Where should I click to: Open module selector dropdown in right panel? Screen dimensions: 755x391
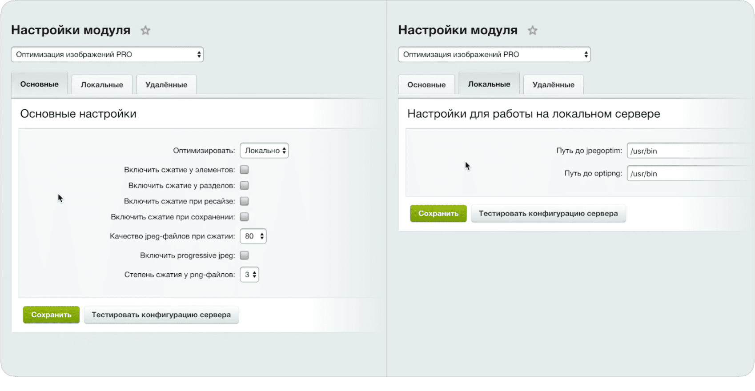point(494,55)
